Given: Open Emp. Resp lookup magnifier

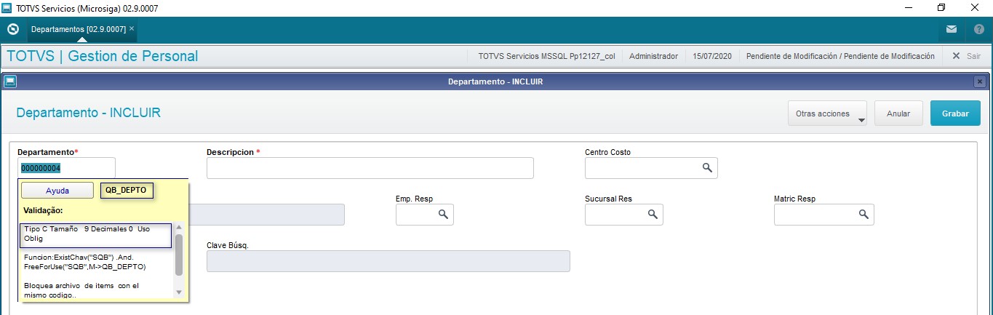Looking at the screenshot, I should click(443, 215).
